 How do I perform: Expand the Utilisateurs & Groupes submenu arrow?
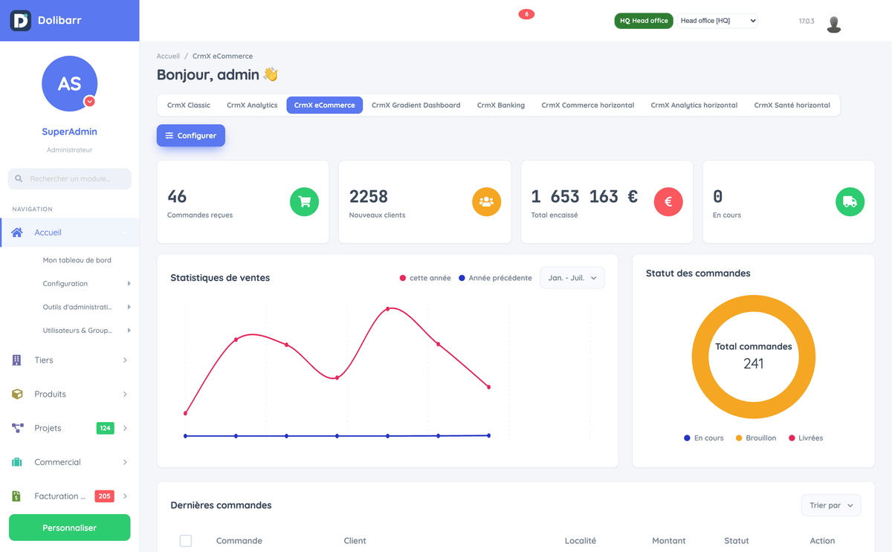(129, 331)
